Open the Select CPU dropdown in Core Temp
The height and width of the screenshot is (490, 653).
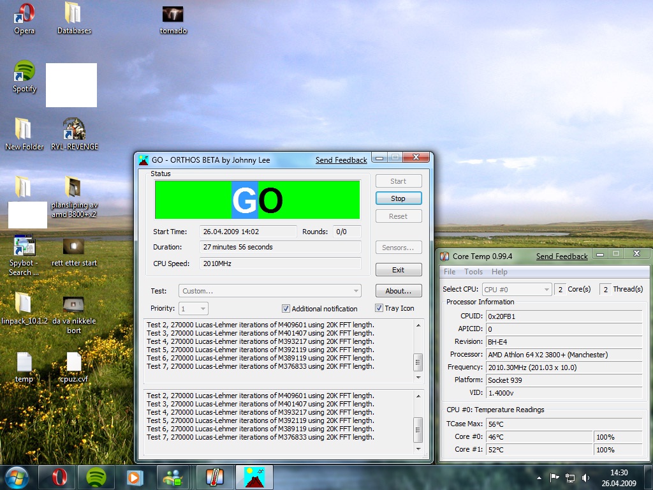click(x=517, y=289)
